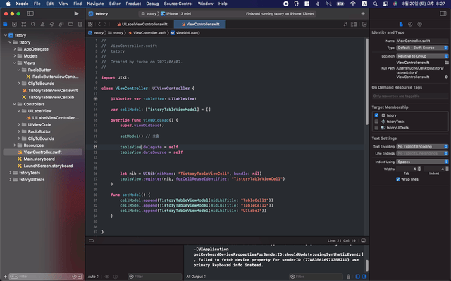Screen dimensions: 451x281
Task: Toggle source-controlled files filter in navigator
Action: click(80, 277)
